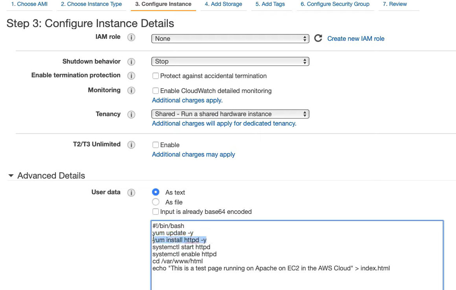
Task: Click the Create new IAM role link
Action: click(356, 38)
